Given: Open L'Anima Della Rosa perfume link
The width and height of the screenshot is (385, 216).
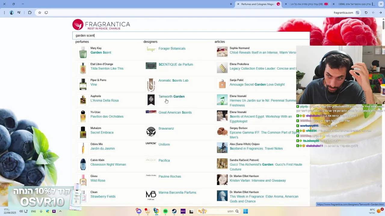Looking at the screenshot, I should pyautogui.click(x=104, y=100).
